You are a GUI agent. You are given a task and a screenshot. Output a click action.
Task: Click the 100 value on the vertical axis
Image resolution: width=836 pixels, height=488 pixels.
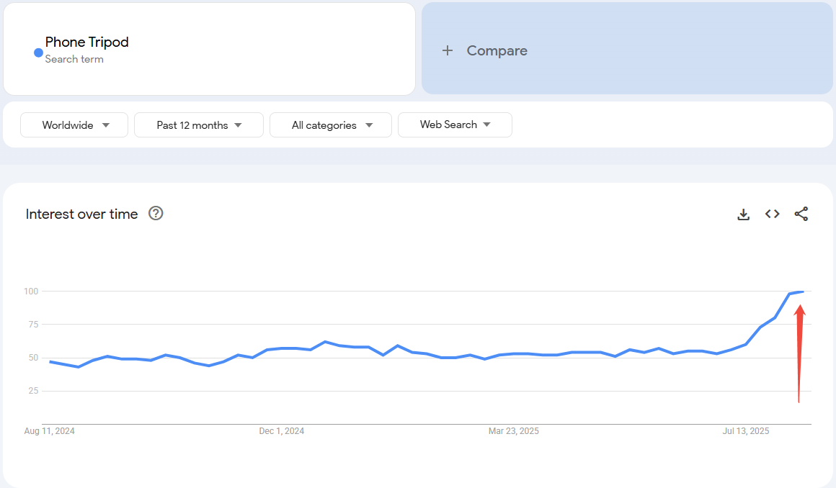tap(30, 291)
